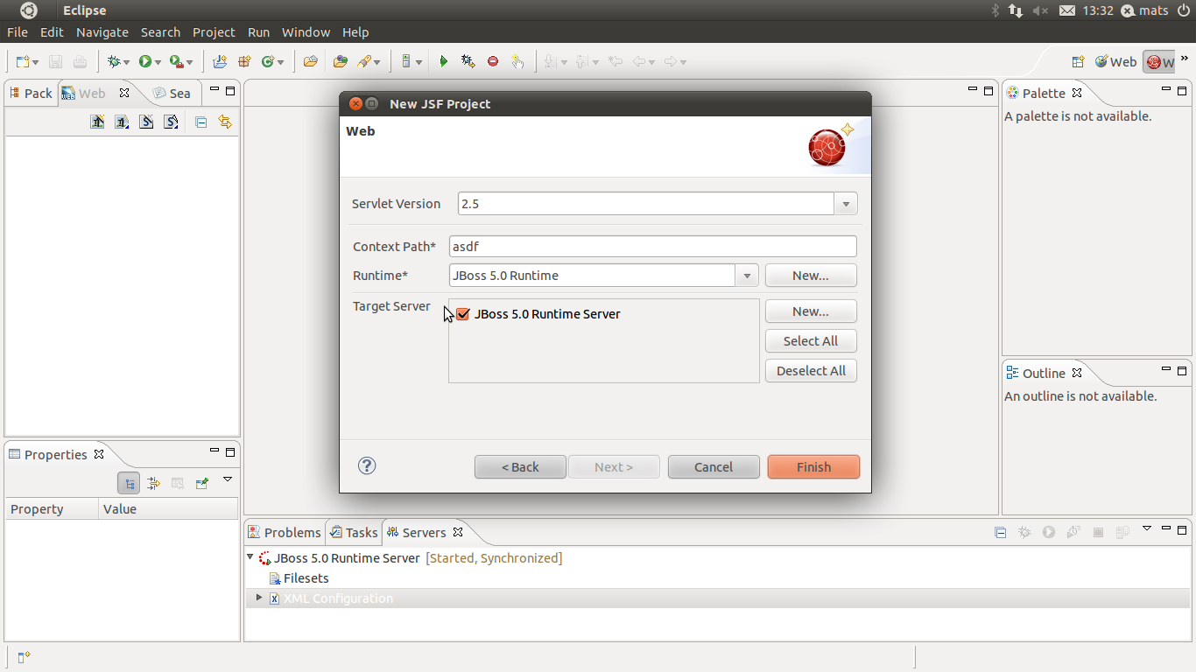Click the help question mark icon

pyautogui.click(x=367, y=465)
